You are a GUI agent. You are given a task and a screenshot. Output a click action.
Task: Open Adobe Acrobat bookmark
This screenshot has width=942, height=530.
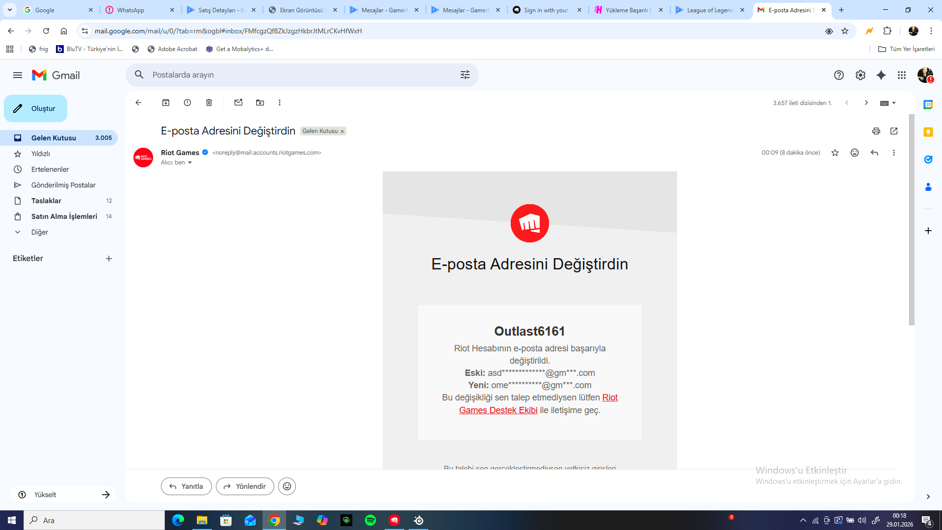[172, 49]
